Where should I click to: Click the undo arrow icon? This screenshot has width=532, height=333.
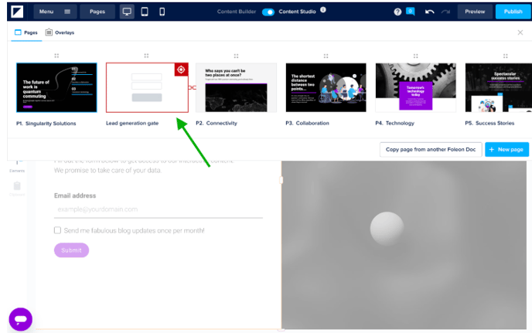430,12
